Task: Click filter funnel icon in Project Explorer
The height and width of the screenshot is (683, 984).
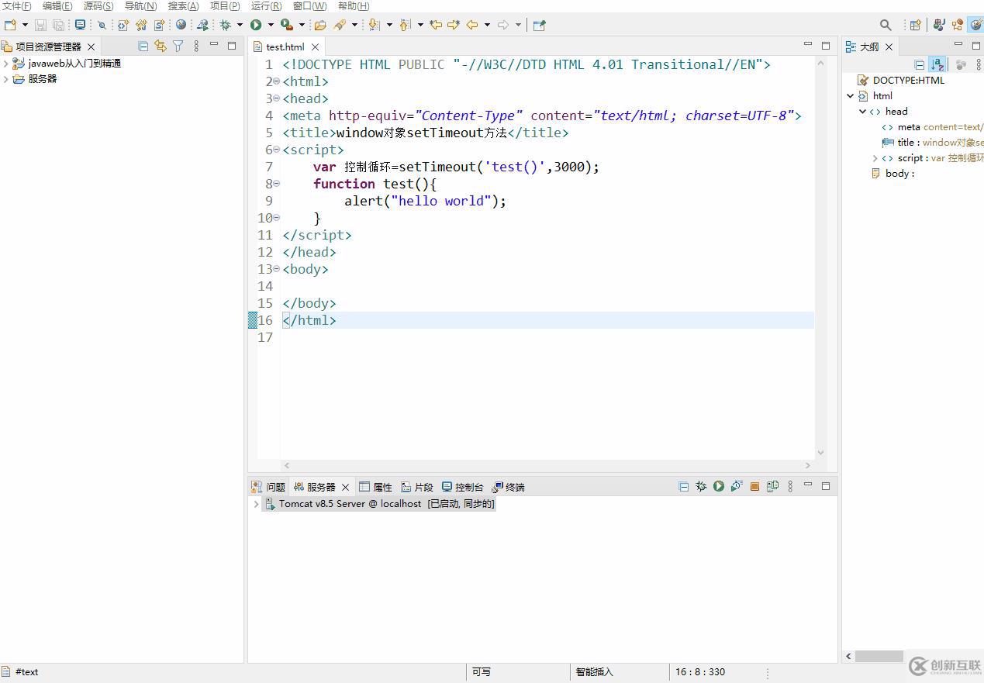Action: click(178, 47)
